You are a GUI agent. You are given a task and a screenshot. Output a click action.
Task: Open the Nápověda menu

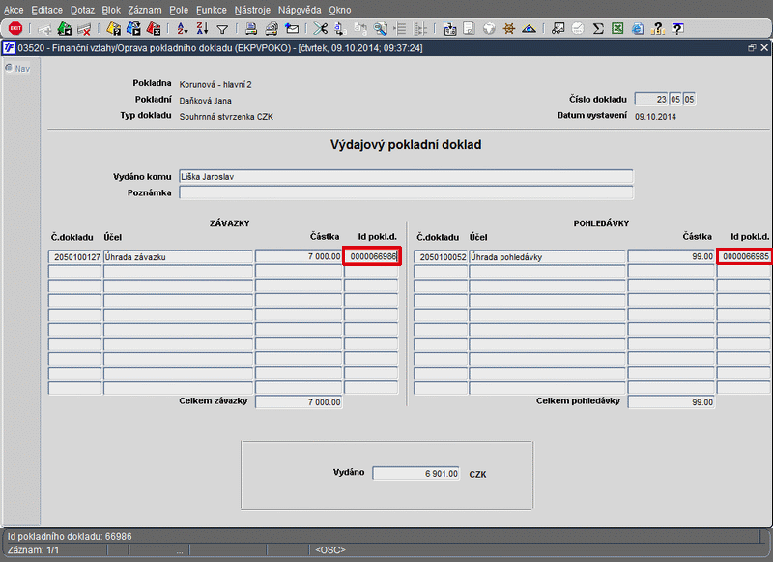pyautogui.click(x=300, y=10)
